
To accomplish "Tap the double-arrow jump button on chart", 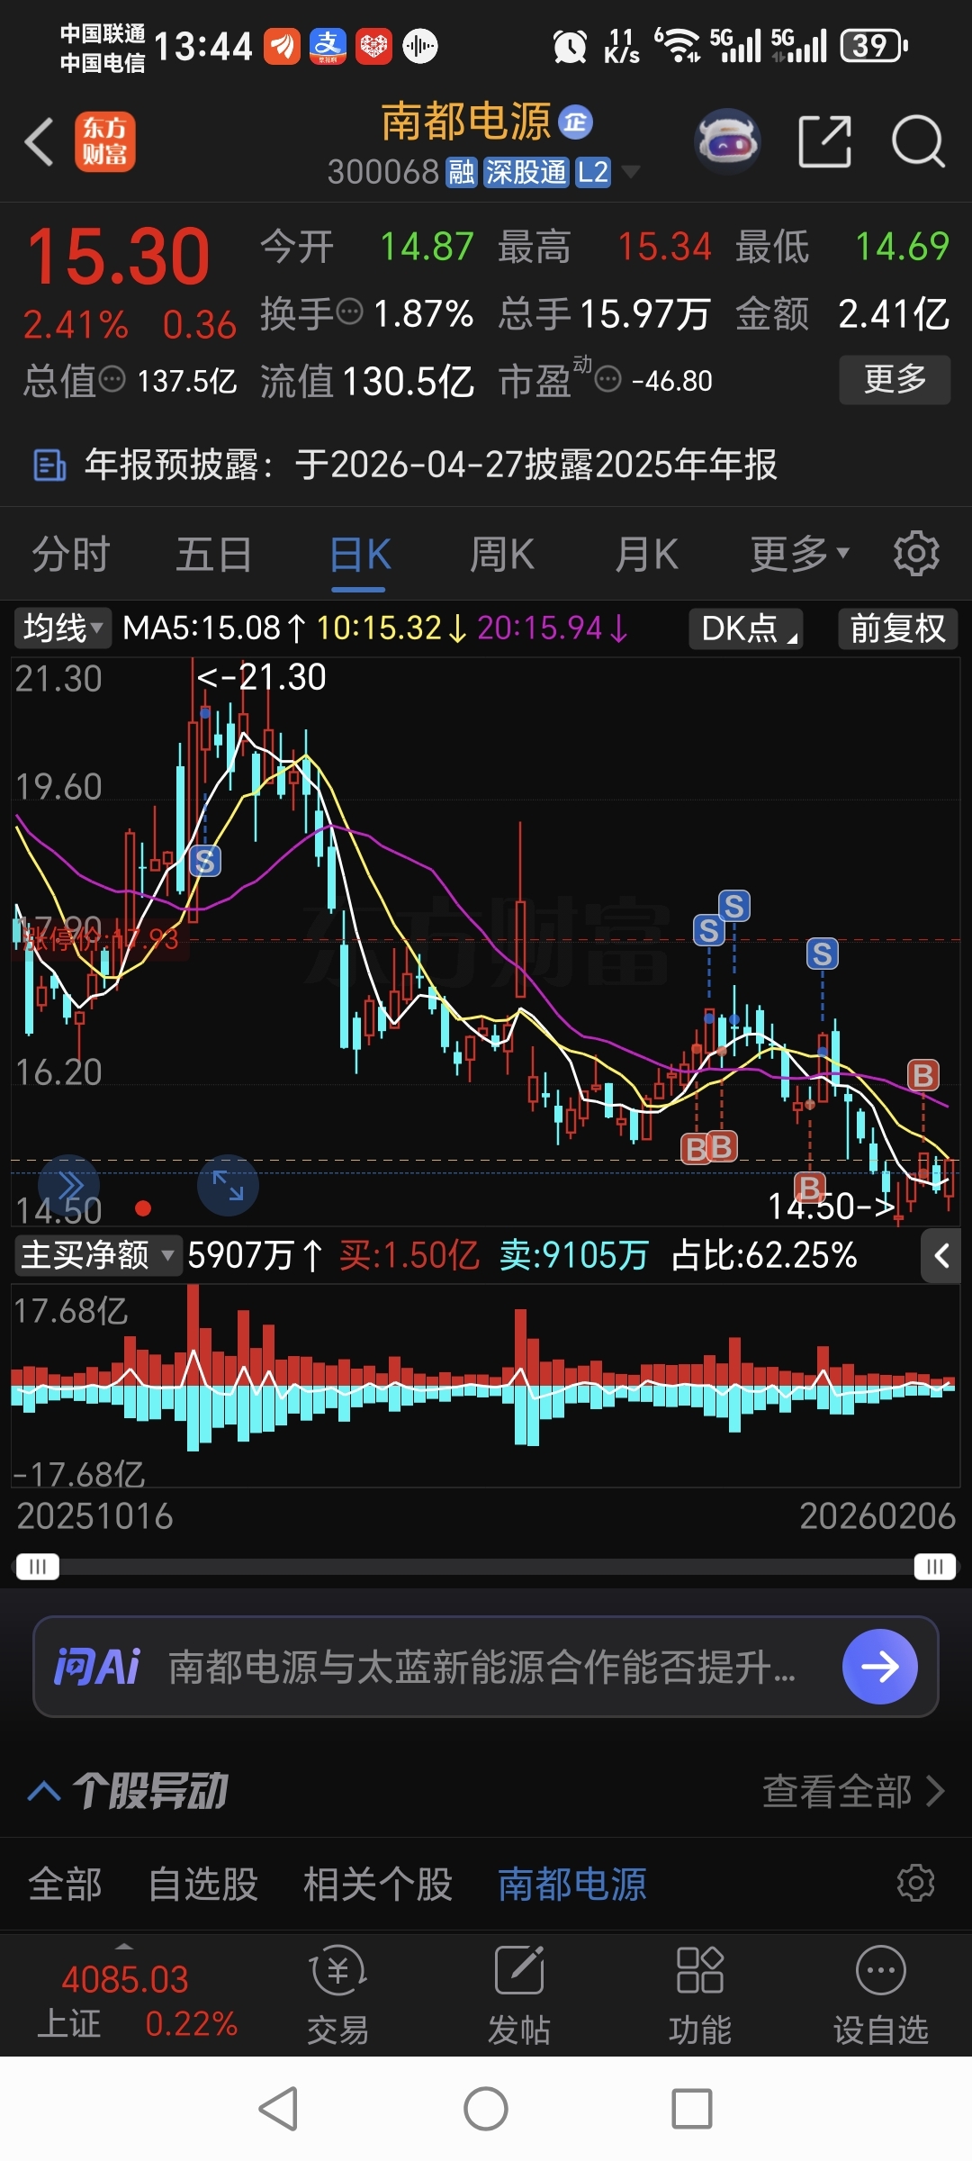I will [x=70, y=1185].
